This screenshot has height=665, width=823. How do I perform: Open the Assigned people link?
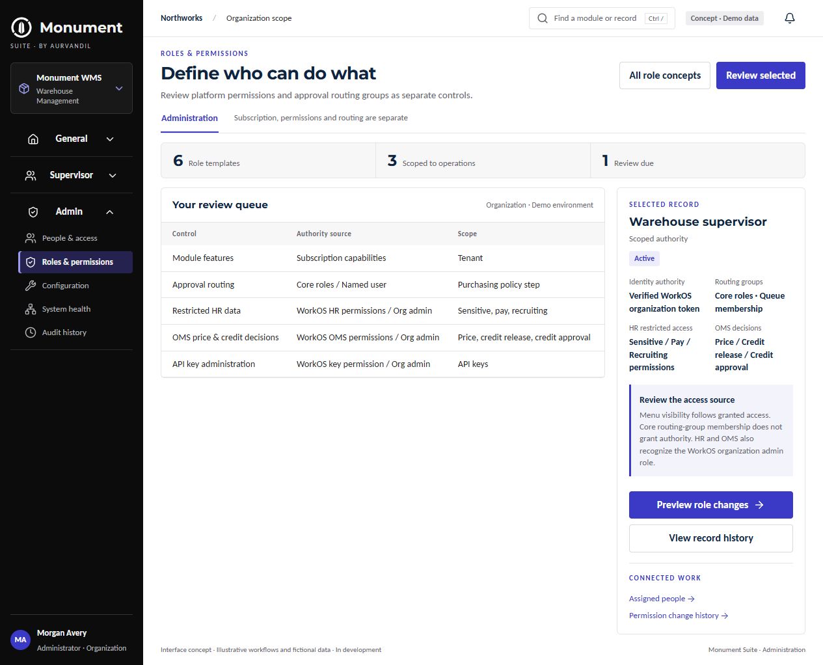[662, 599]
